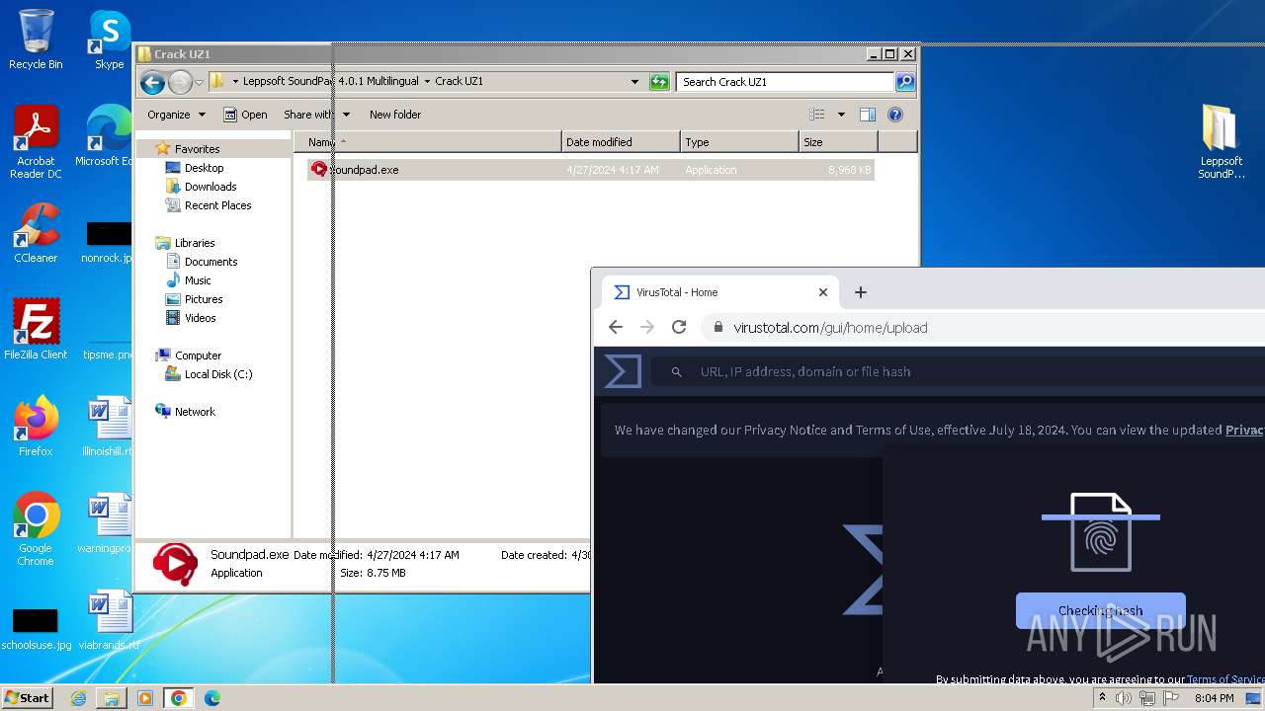This screenshot has width=1265, height=711.
Task: Click the Explorer Back navigation button
Action: 152,82
